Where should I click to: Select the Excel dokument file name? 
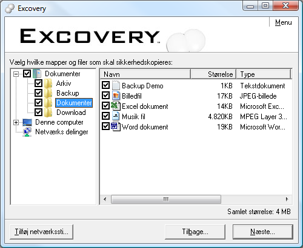(x=145, y=106)
